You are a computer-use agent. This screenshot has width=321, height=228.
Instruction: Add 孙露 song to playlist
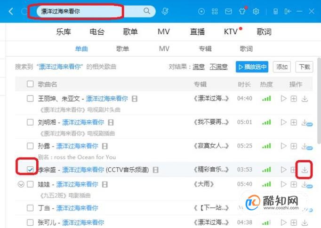pyautogui.click(x=294, y=146)
